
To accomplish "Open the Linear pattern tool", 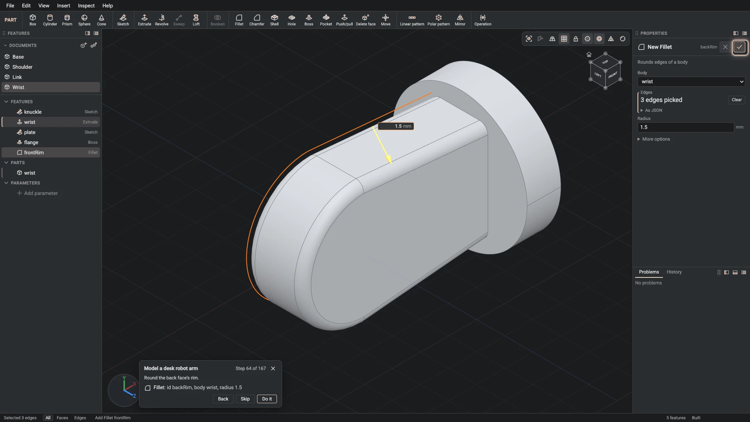I will click(412, 20).
